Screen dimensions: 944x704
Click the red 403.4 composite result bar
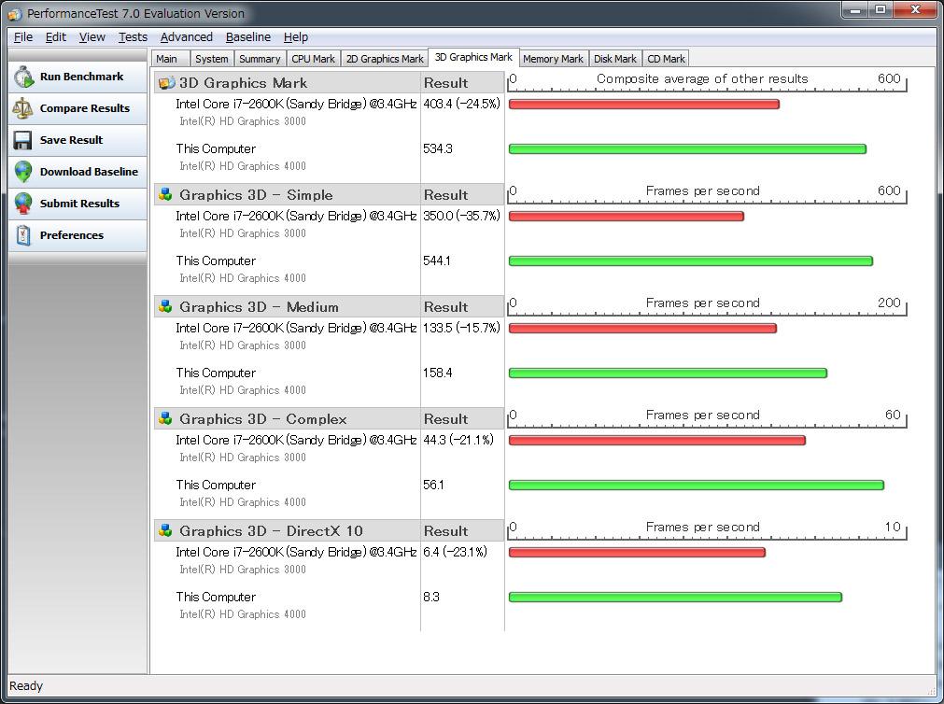point(643,105)
